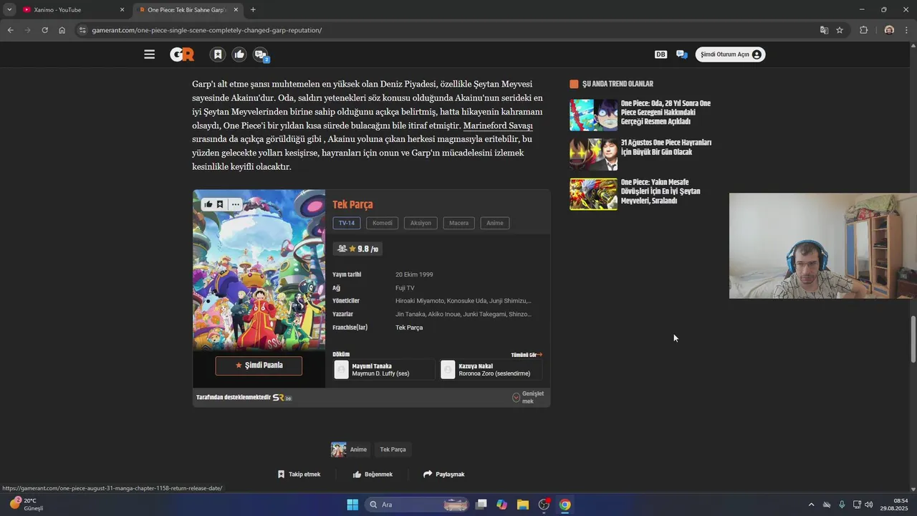Open the Windows Start menu

click(352, 505)
